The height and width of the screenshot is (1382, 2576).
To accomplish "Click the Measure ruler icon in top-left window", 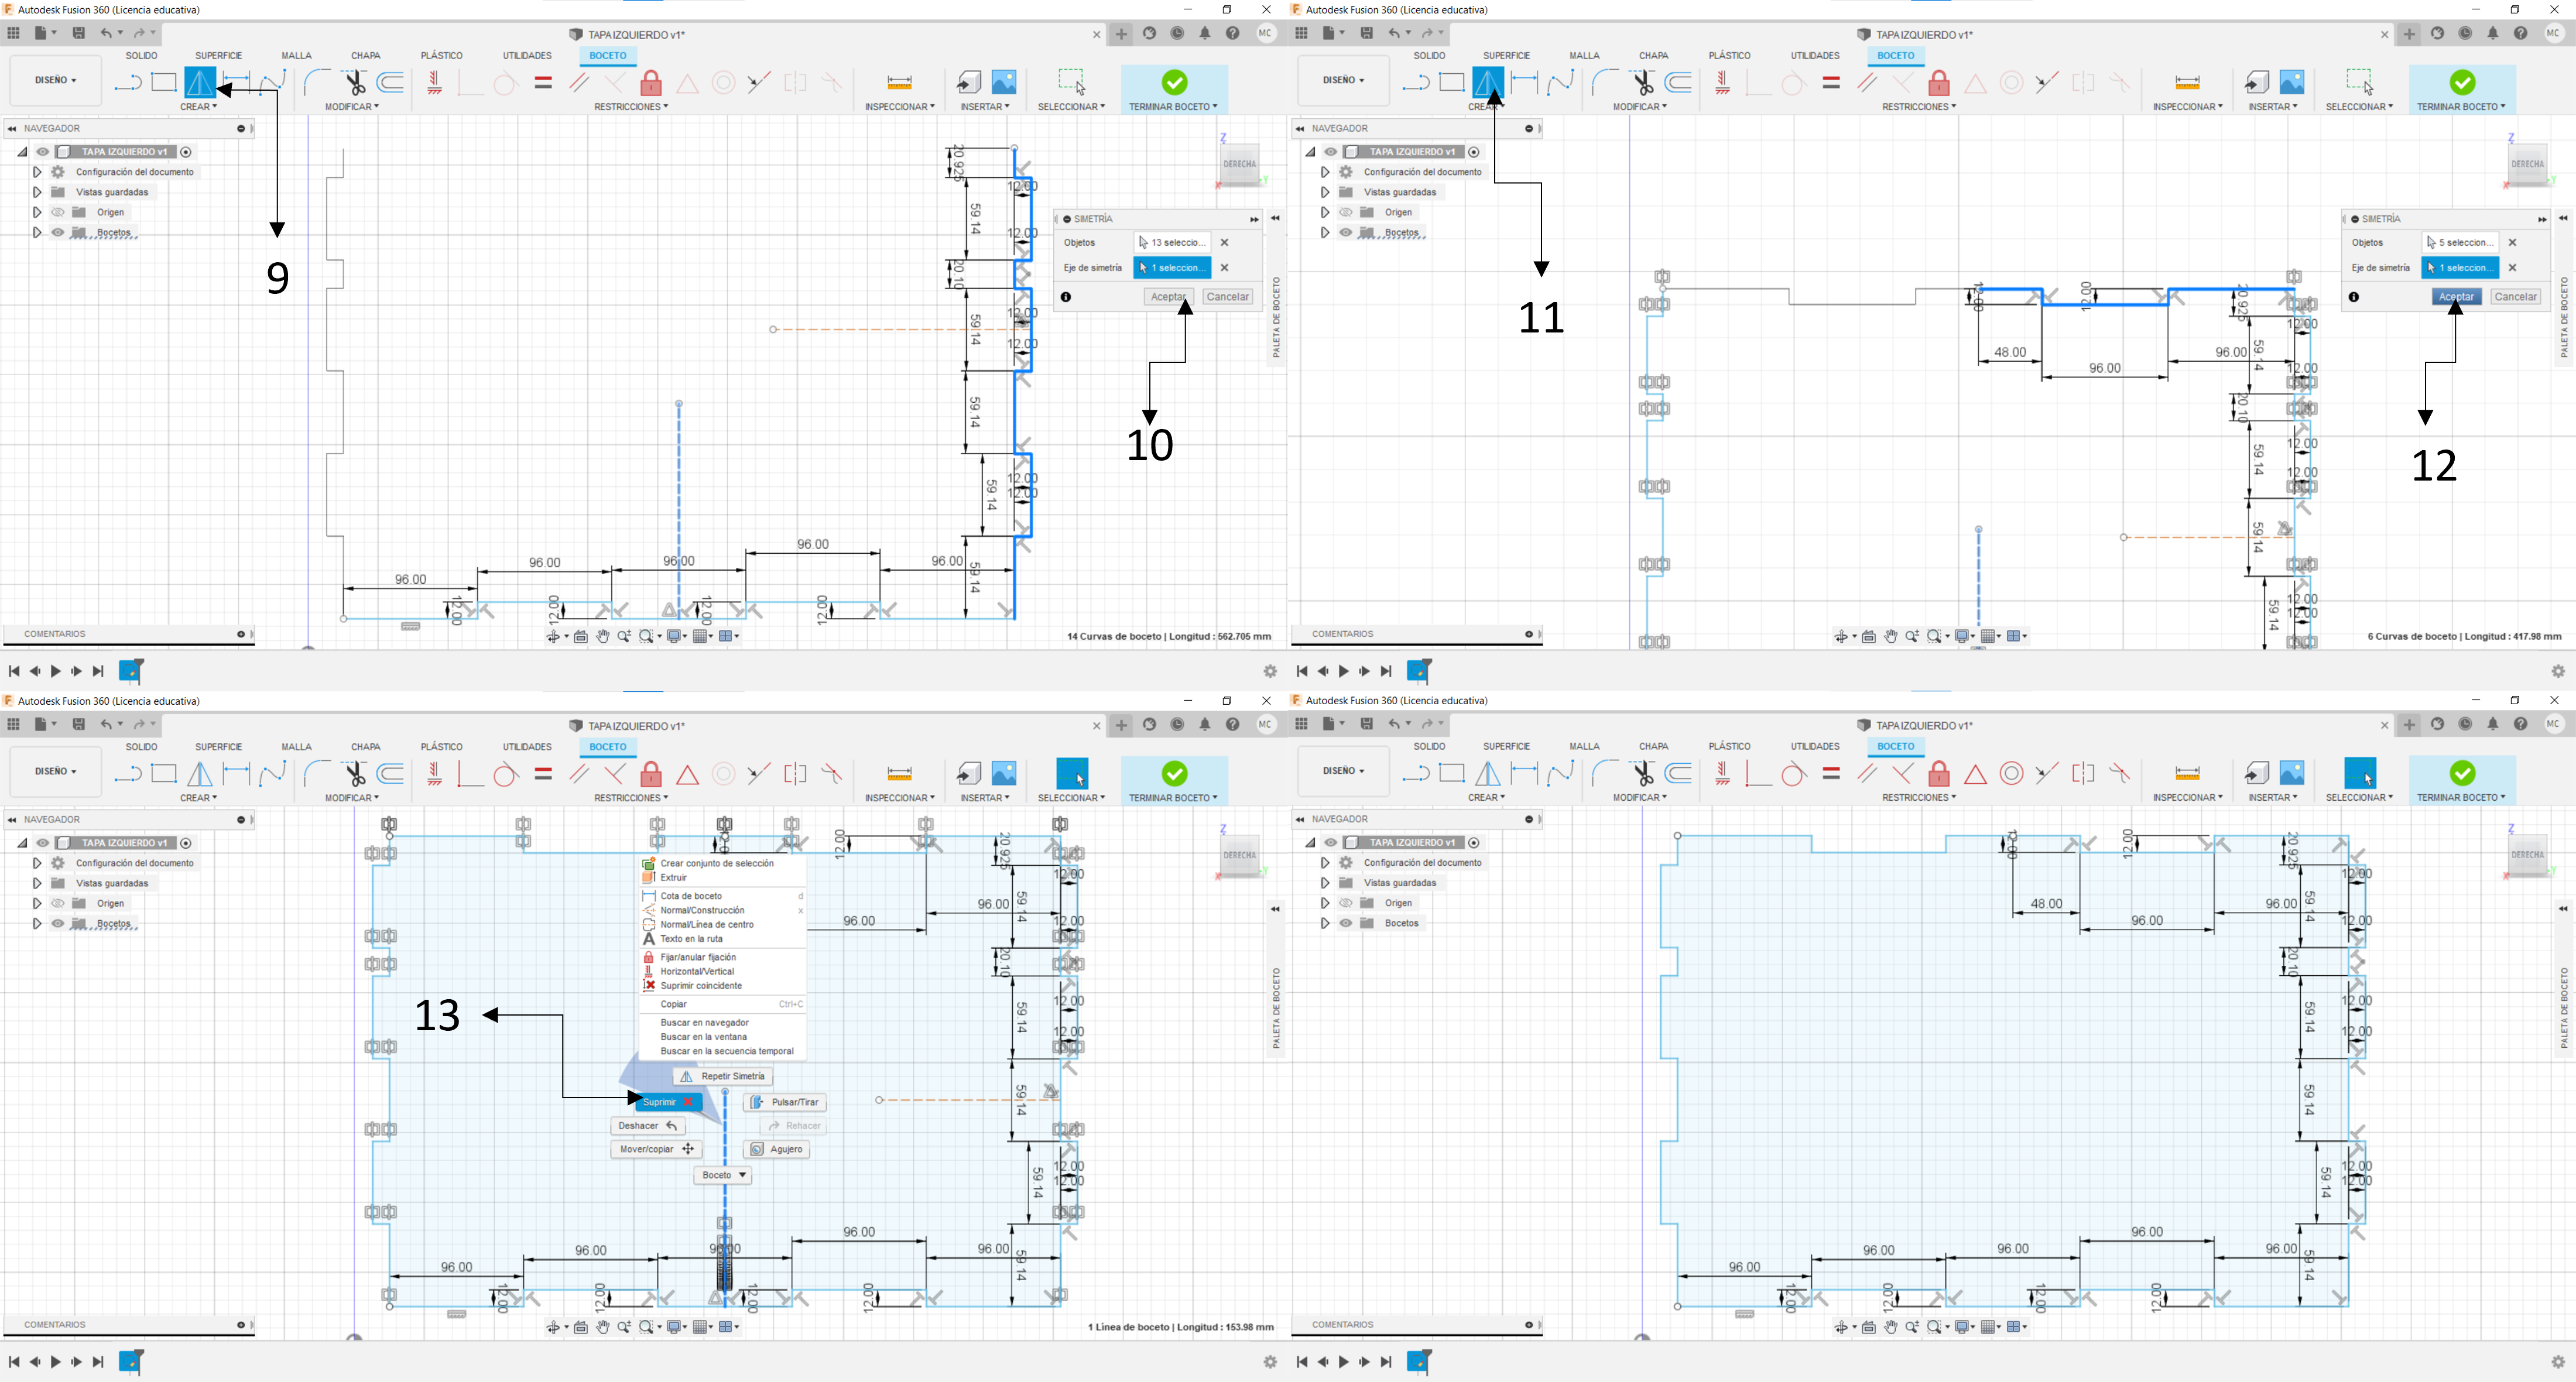I will [x=899, y=82].
